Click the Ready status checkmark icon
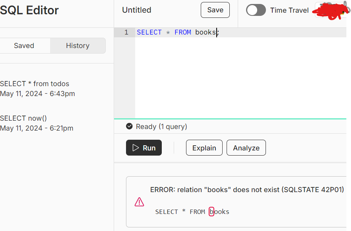The height and width of the screenshot is (231, 351). click(x=129, y=127)
